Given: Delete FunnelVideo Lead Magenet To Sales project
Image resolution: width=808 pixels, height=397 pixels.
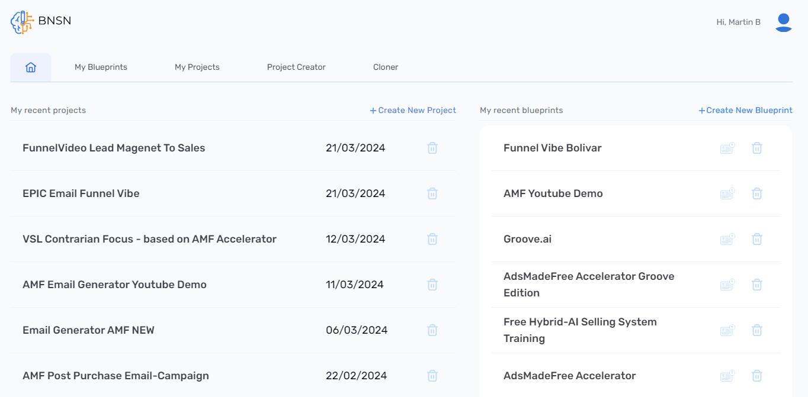Looking at the screenshot, I should coord(432,148).
